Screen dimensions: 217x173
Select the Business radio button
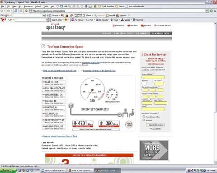pos(144,120)
